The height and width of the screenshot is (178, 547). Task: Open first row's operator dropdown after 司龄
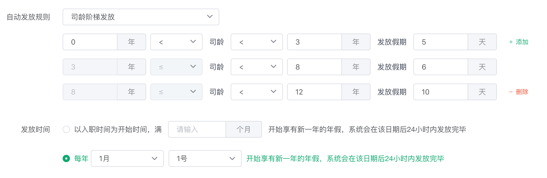(257, 42)
